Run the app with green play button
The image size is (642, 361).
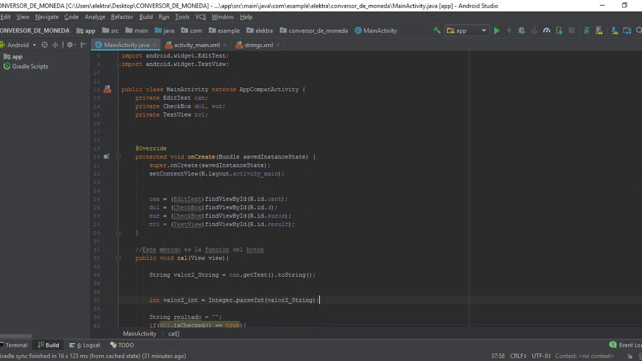tap(497, 31)
